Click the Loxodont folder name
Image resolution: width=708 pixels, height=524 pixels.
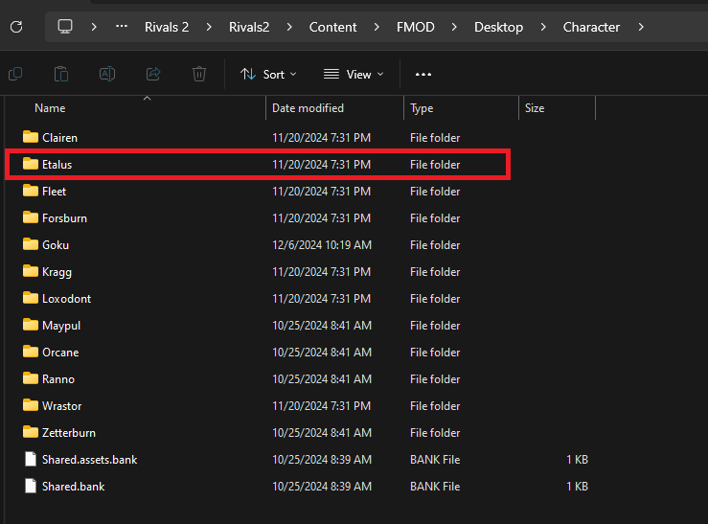[66, 299]
